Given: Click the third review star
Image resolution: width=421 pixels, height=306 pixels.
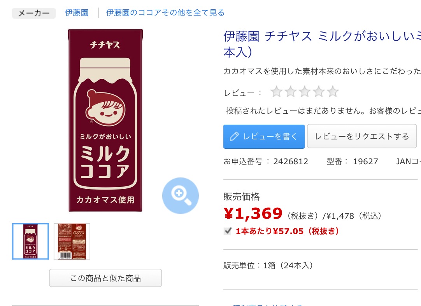Looking at the screenshot, I should pos(305,92).
